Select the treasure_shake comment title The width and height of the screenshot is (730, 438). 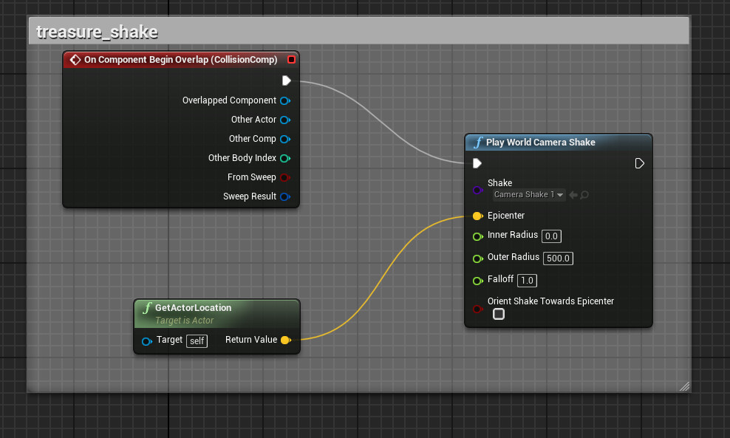[x=97, y=32]
